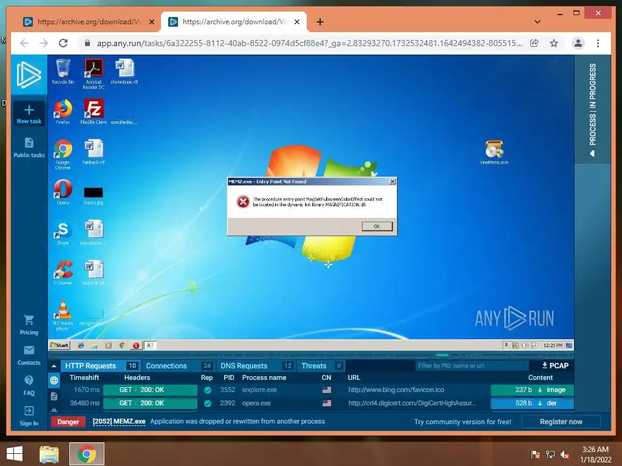Open the Pricing page
Image resolution: width=622 pixels, height=466 pixels.
(x=29, y=325)
